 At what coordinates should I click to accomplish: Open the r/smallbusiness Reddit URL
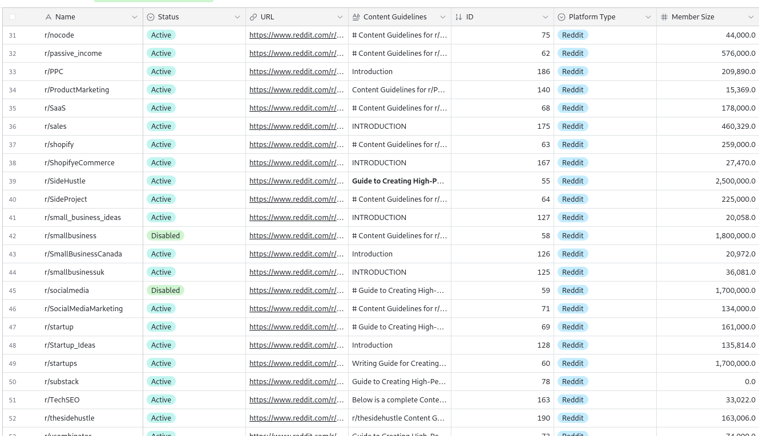297,236
